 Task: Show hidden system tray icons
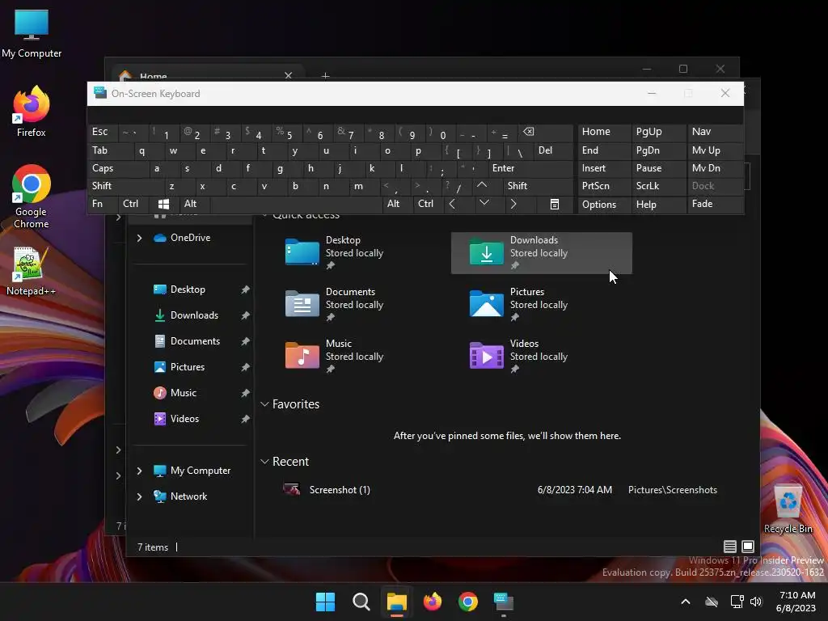686,602
